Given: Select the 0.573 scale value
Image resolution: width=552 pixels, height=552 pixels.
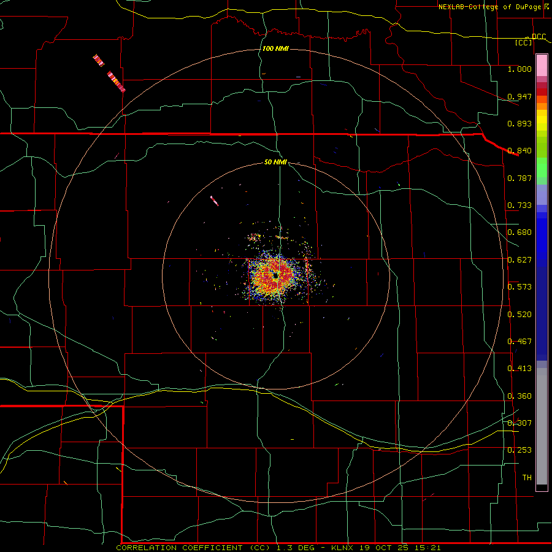Looking at the screenshot, I should point(519,287).
